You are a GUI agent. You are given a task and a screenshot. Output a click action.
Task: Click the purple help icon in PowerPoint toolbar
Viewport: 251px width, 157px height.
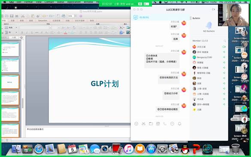coord(81,16)
